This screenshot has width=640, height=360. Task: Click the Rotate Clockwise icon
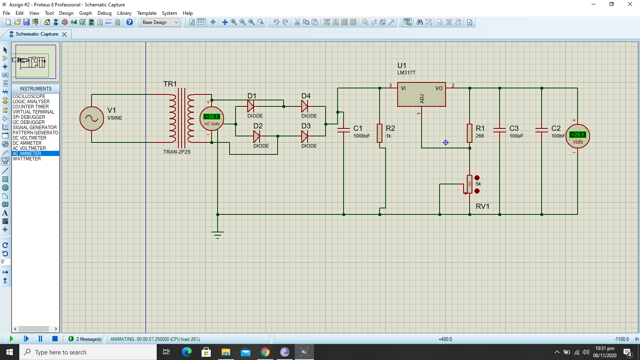5,245
